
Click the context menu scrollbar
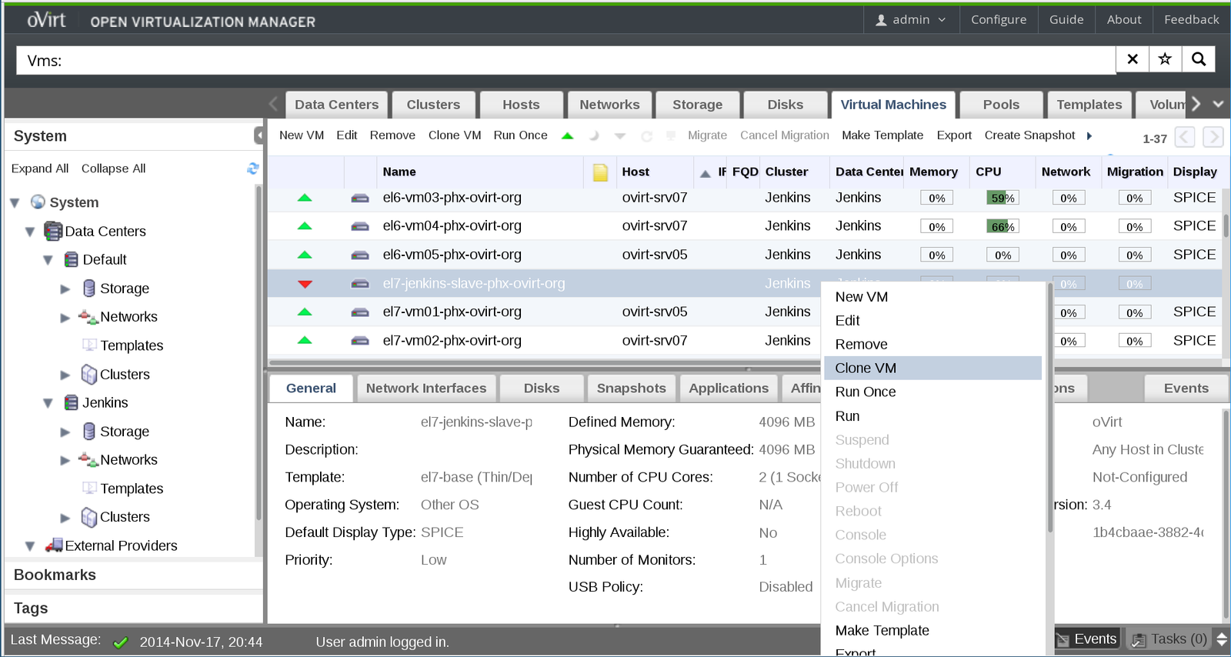(x=1049, y=408)
